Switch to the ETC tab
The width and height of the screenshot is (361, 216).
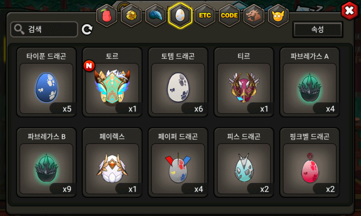(205, 16)
